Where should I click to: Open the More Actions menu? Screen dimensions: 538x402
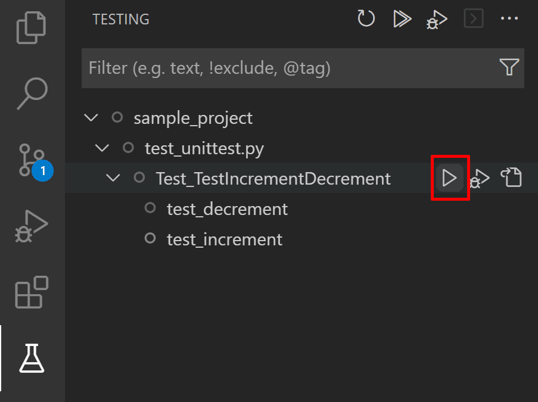pyautogui.click(x=509, y=18)
